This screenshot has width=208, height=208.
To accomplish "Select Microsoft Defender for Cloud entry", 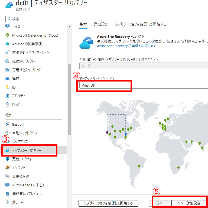I will point(35,35).
